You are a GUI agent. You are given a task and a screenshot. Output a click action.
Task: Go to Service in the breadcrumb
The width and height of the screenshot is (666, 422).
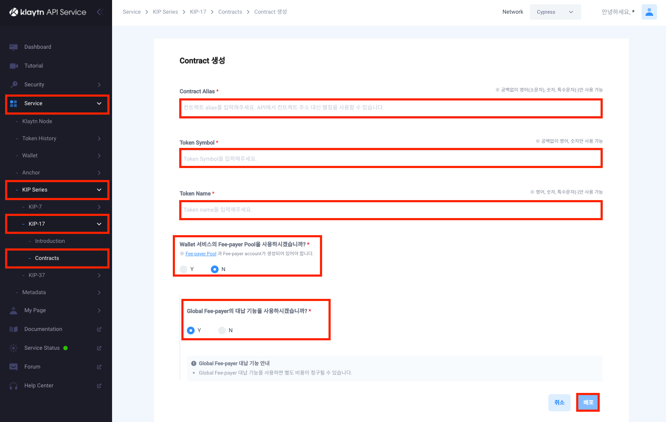(x=132, y=12)
